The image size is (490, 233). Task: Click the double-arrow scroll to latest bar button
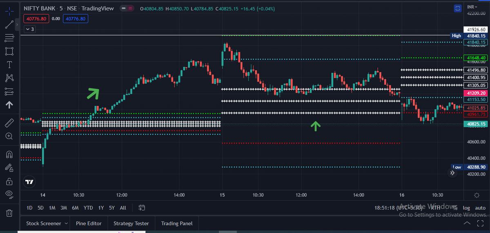coord(452,173)
